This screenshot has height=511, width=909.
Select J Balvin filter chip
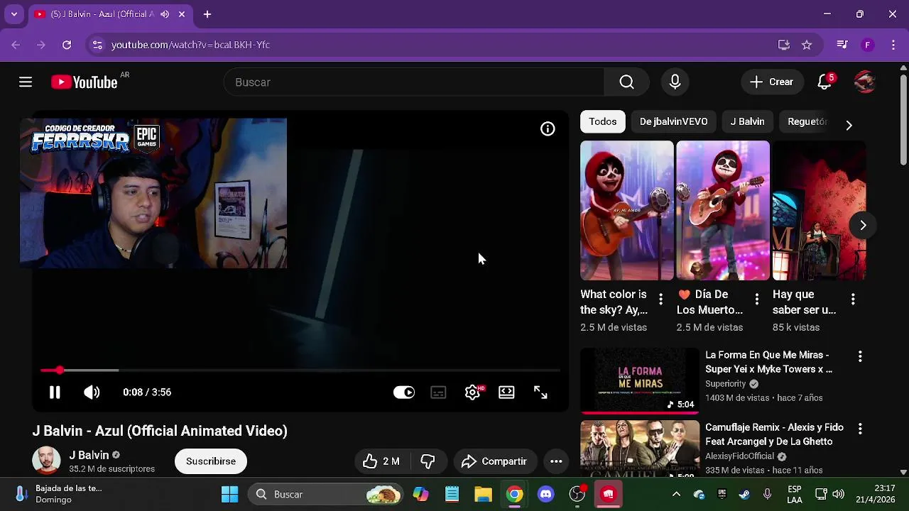click(747, 121)
